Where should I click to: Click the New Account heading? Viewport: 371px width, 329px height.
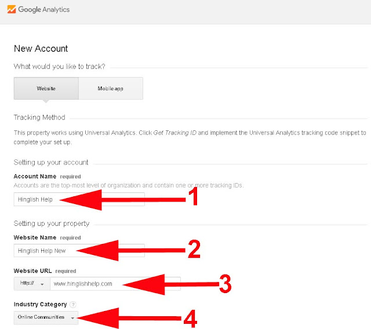coord(41,49)
